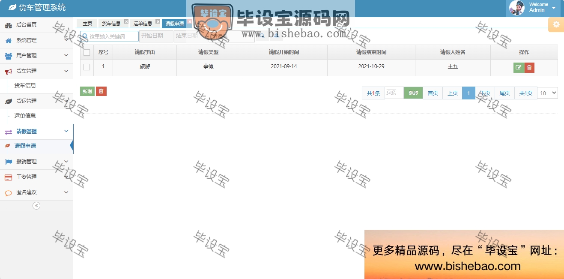The image size is (564, 279).
Task: Go to 尾页 in pagination
Action: click(504, 93)
